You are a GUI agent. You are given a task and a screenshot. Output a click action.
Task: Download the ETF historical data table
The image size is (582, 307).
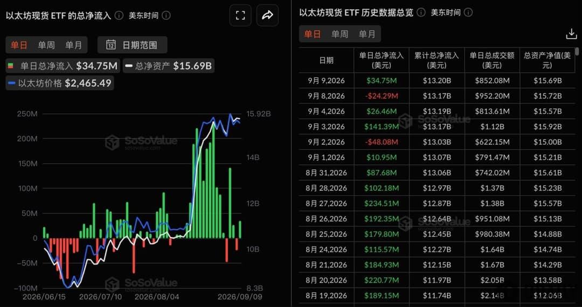[x=571, y=34]
